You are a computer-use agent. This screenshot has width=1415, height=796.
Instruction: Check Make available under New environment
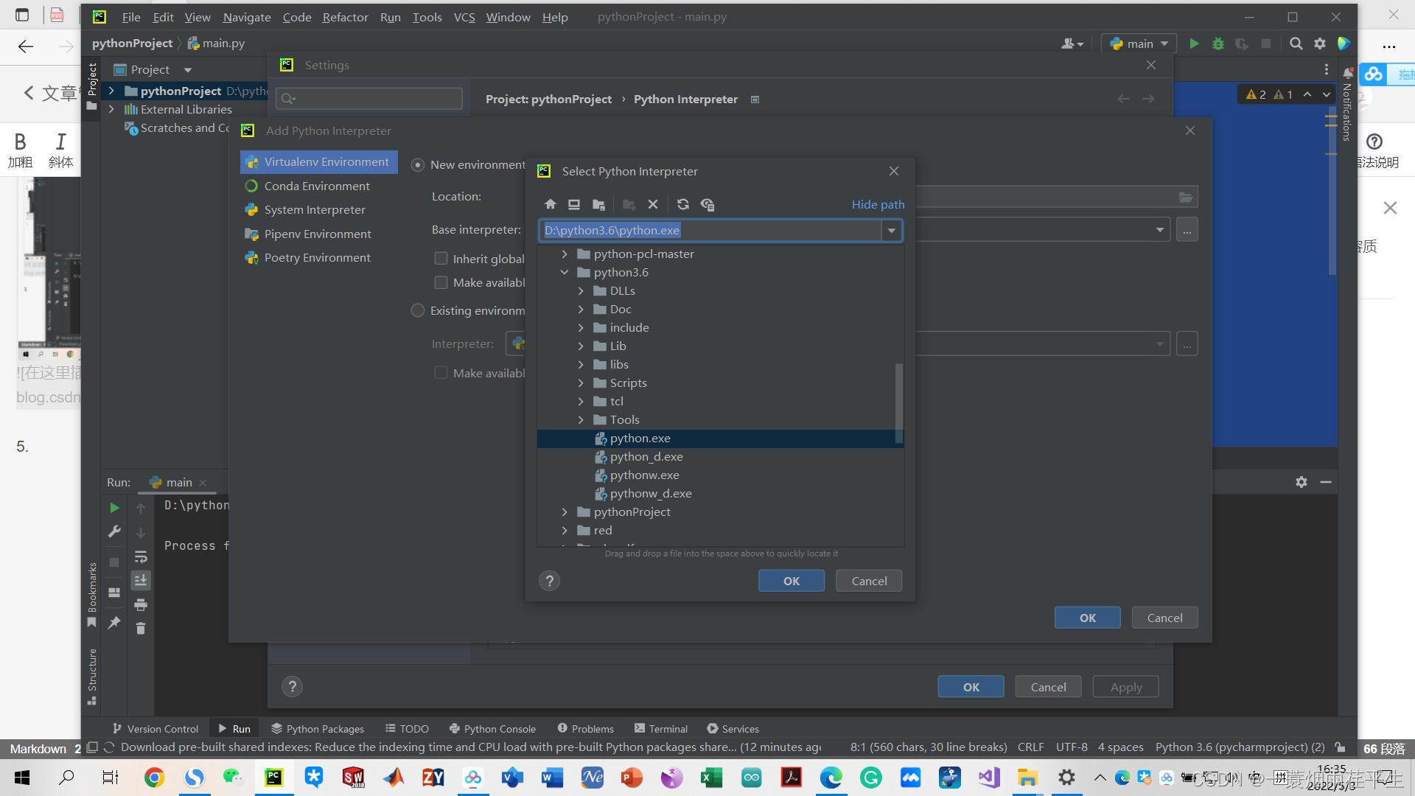[441, 282]
